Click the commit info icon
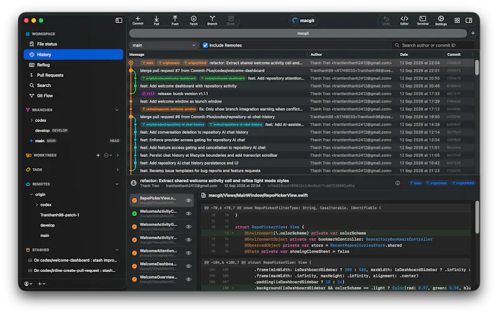498x315 pixels. coord(397,183)
